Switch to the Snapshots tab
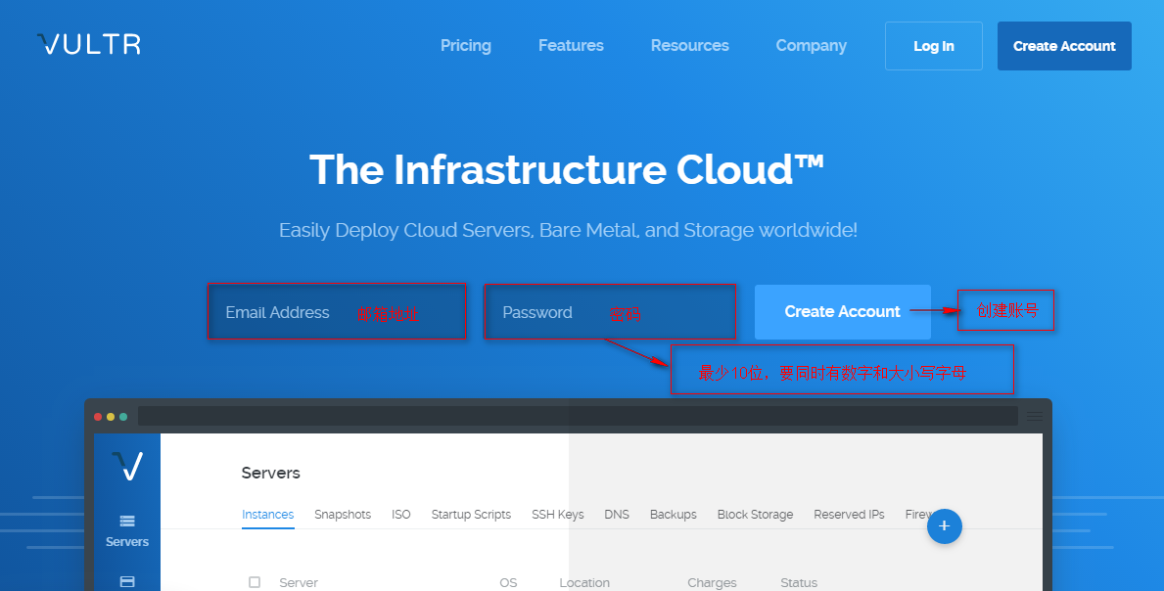The width and height of the screenshot is (1164, 591). [x=343, y=515]
